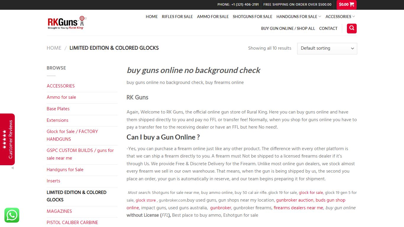The image size is (404, 227).
Task: Click 'Free shipping on order over $500.00' text
Action: (x=297, y=4)
